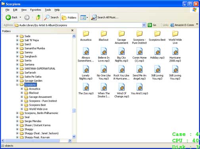Open the View menu
200x149 pixels.
coord(24,10)
